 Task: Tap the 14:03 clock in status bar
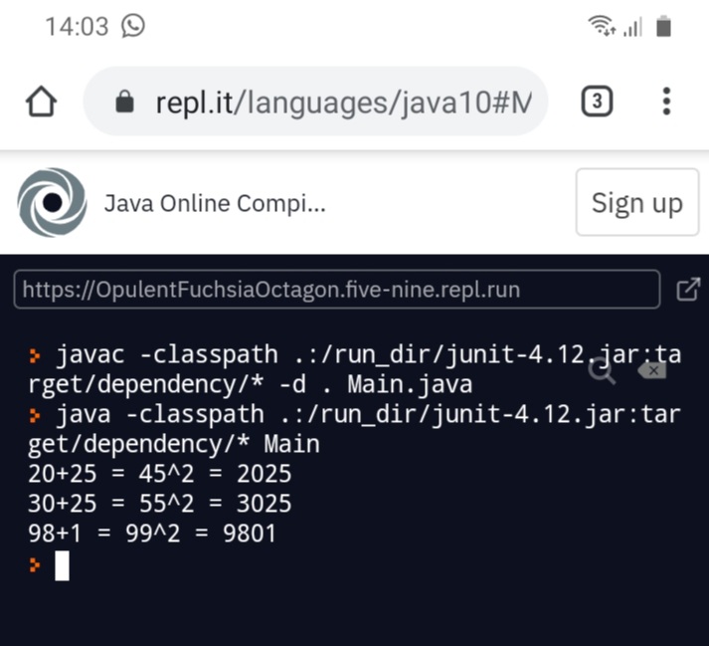point(77,26)
